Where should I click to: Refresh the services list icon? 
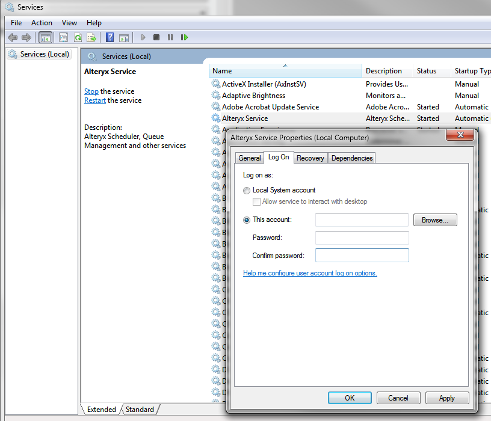click(78, 37)
